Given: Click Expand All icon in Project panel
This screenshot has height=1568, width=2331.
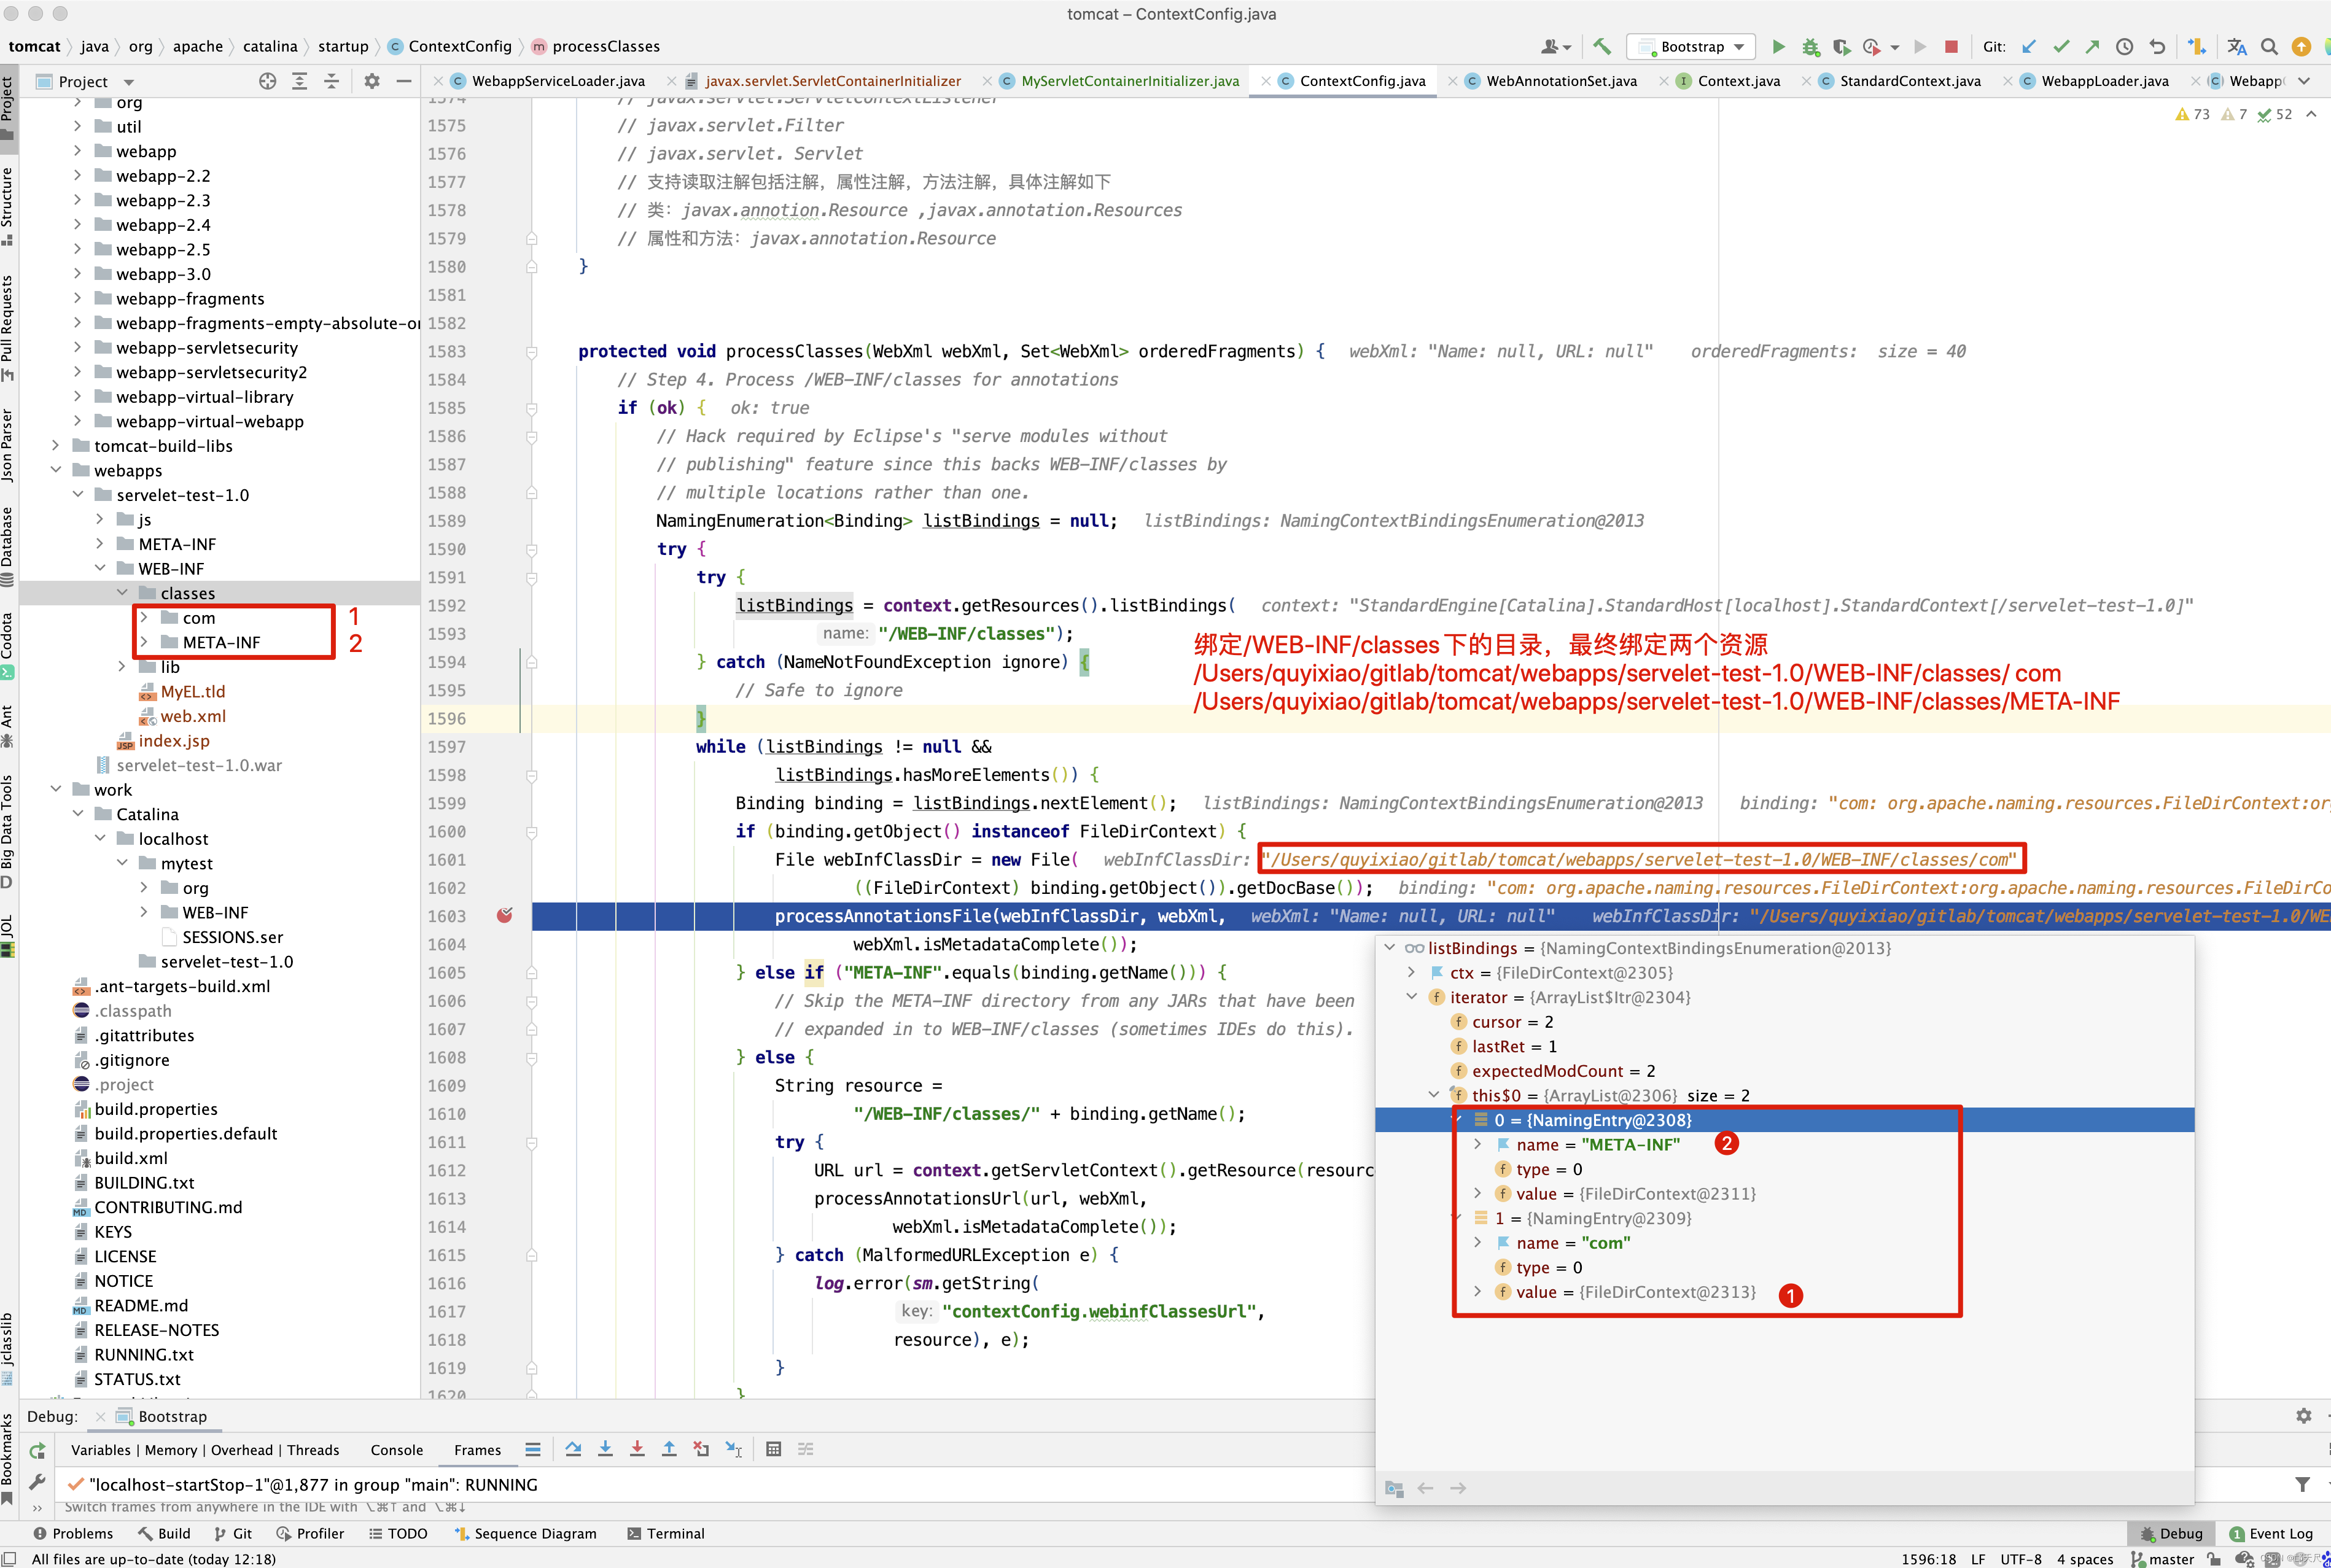Looking at the screenshot, I should tap(299, 81).
